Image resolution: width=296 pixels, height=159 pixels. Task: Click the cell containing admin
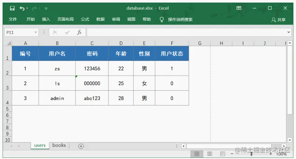[x=57, y=98]
